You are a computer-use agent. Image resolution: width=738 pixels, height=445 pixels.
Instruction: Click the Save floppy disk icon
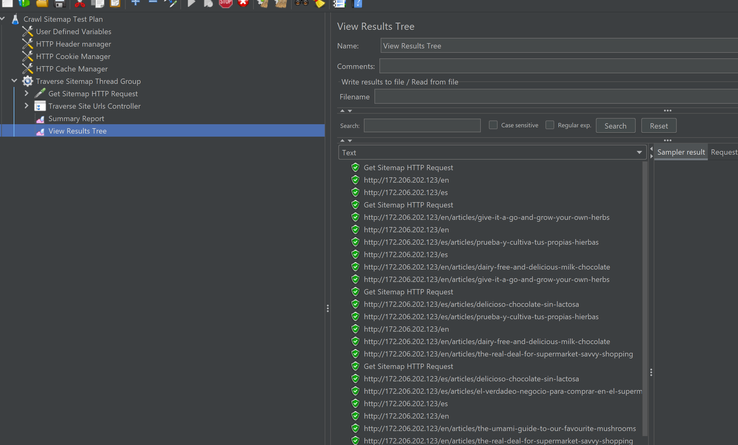click(60, 3)
